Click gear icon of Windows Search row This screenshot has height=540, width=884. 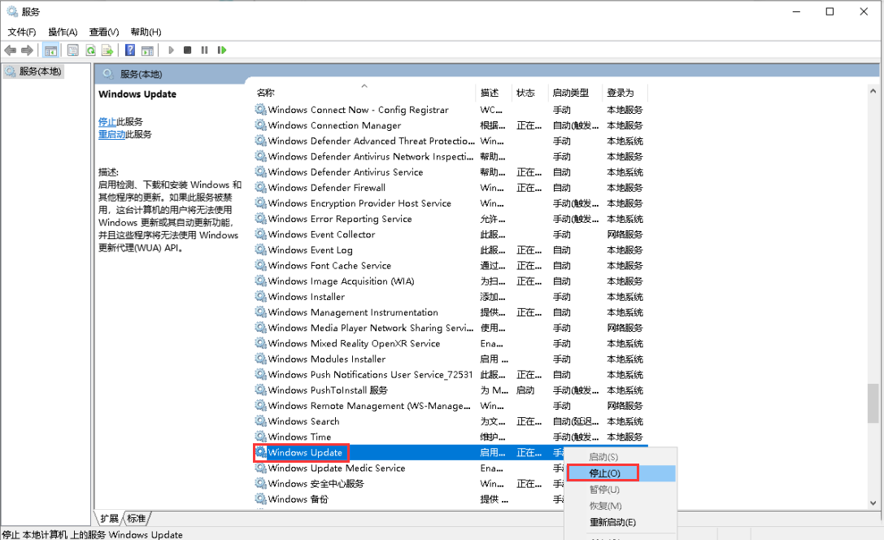[x=260, y=420]
